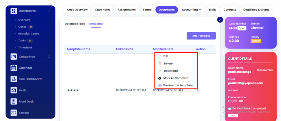Click the phone number (111) 111-1111
The width and height of the screenshot is (281, 121).
[x=235, y=101]
